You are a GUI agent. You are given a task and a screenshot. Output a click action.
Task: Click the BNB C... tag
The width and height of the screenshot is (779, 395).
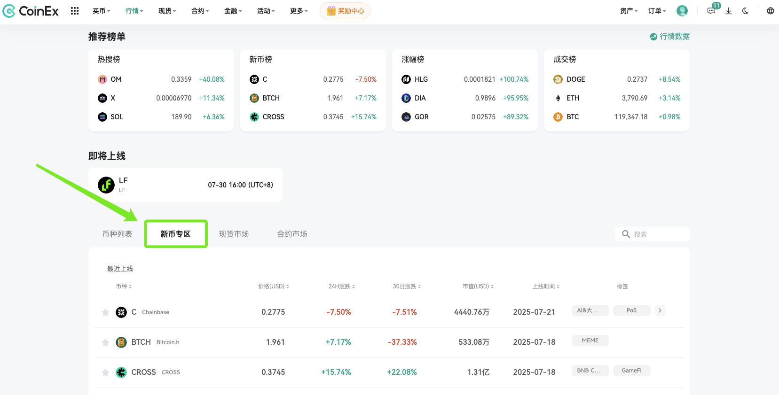(x=590, y=371)
